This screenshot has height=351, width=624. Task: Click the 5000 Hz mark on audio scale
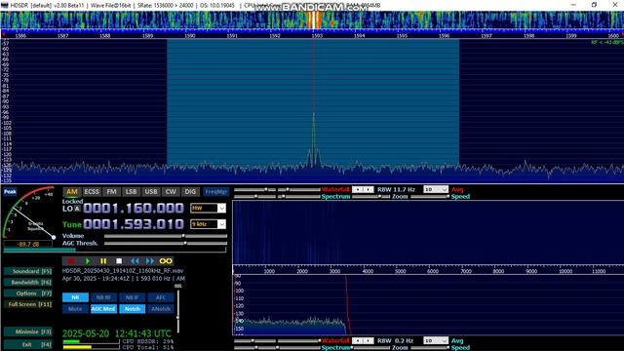pyautogui.click(x=400, y=271)
